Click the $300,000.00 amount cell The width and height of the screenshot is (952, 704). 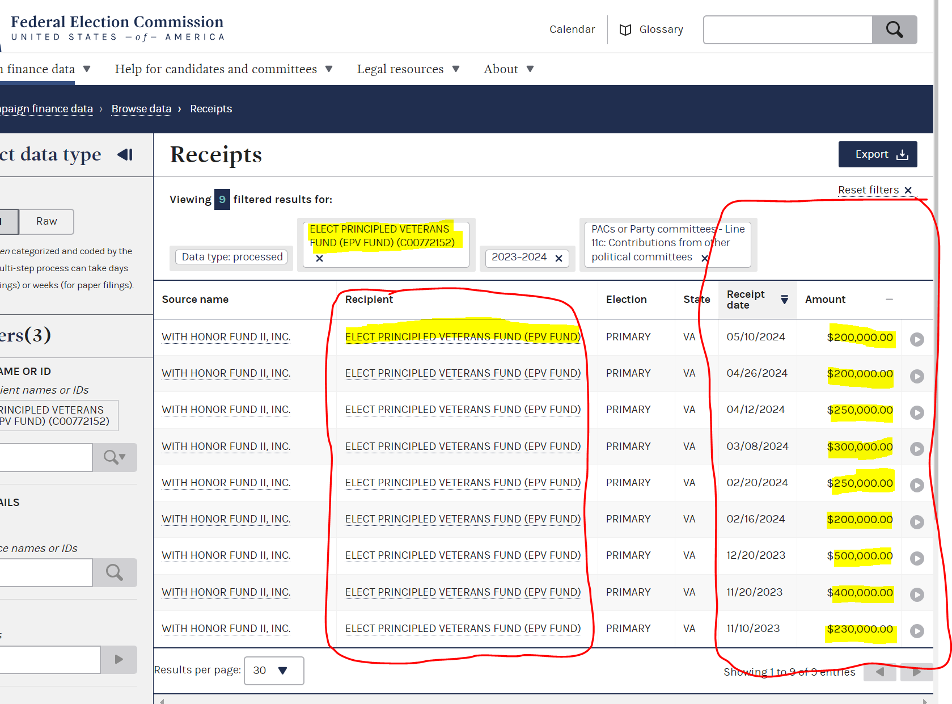coord(860,447)
